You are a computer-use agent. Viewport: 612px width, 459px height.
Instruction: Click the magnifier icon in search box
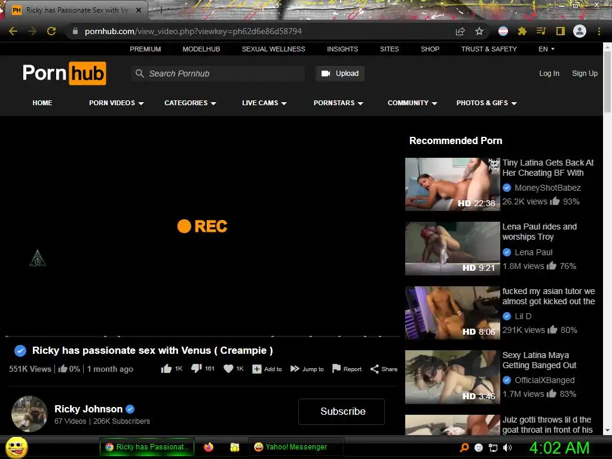point(140,74)
